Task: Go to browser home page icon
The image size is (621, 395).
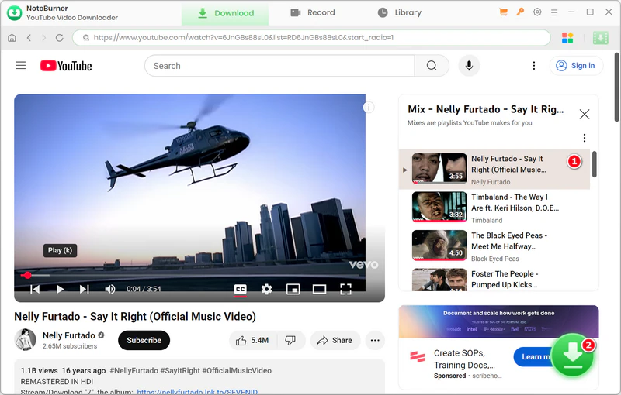Action: coord(12,38)
